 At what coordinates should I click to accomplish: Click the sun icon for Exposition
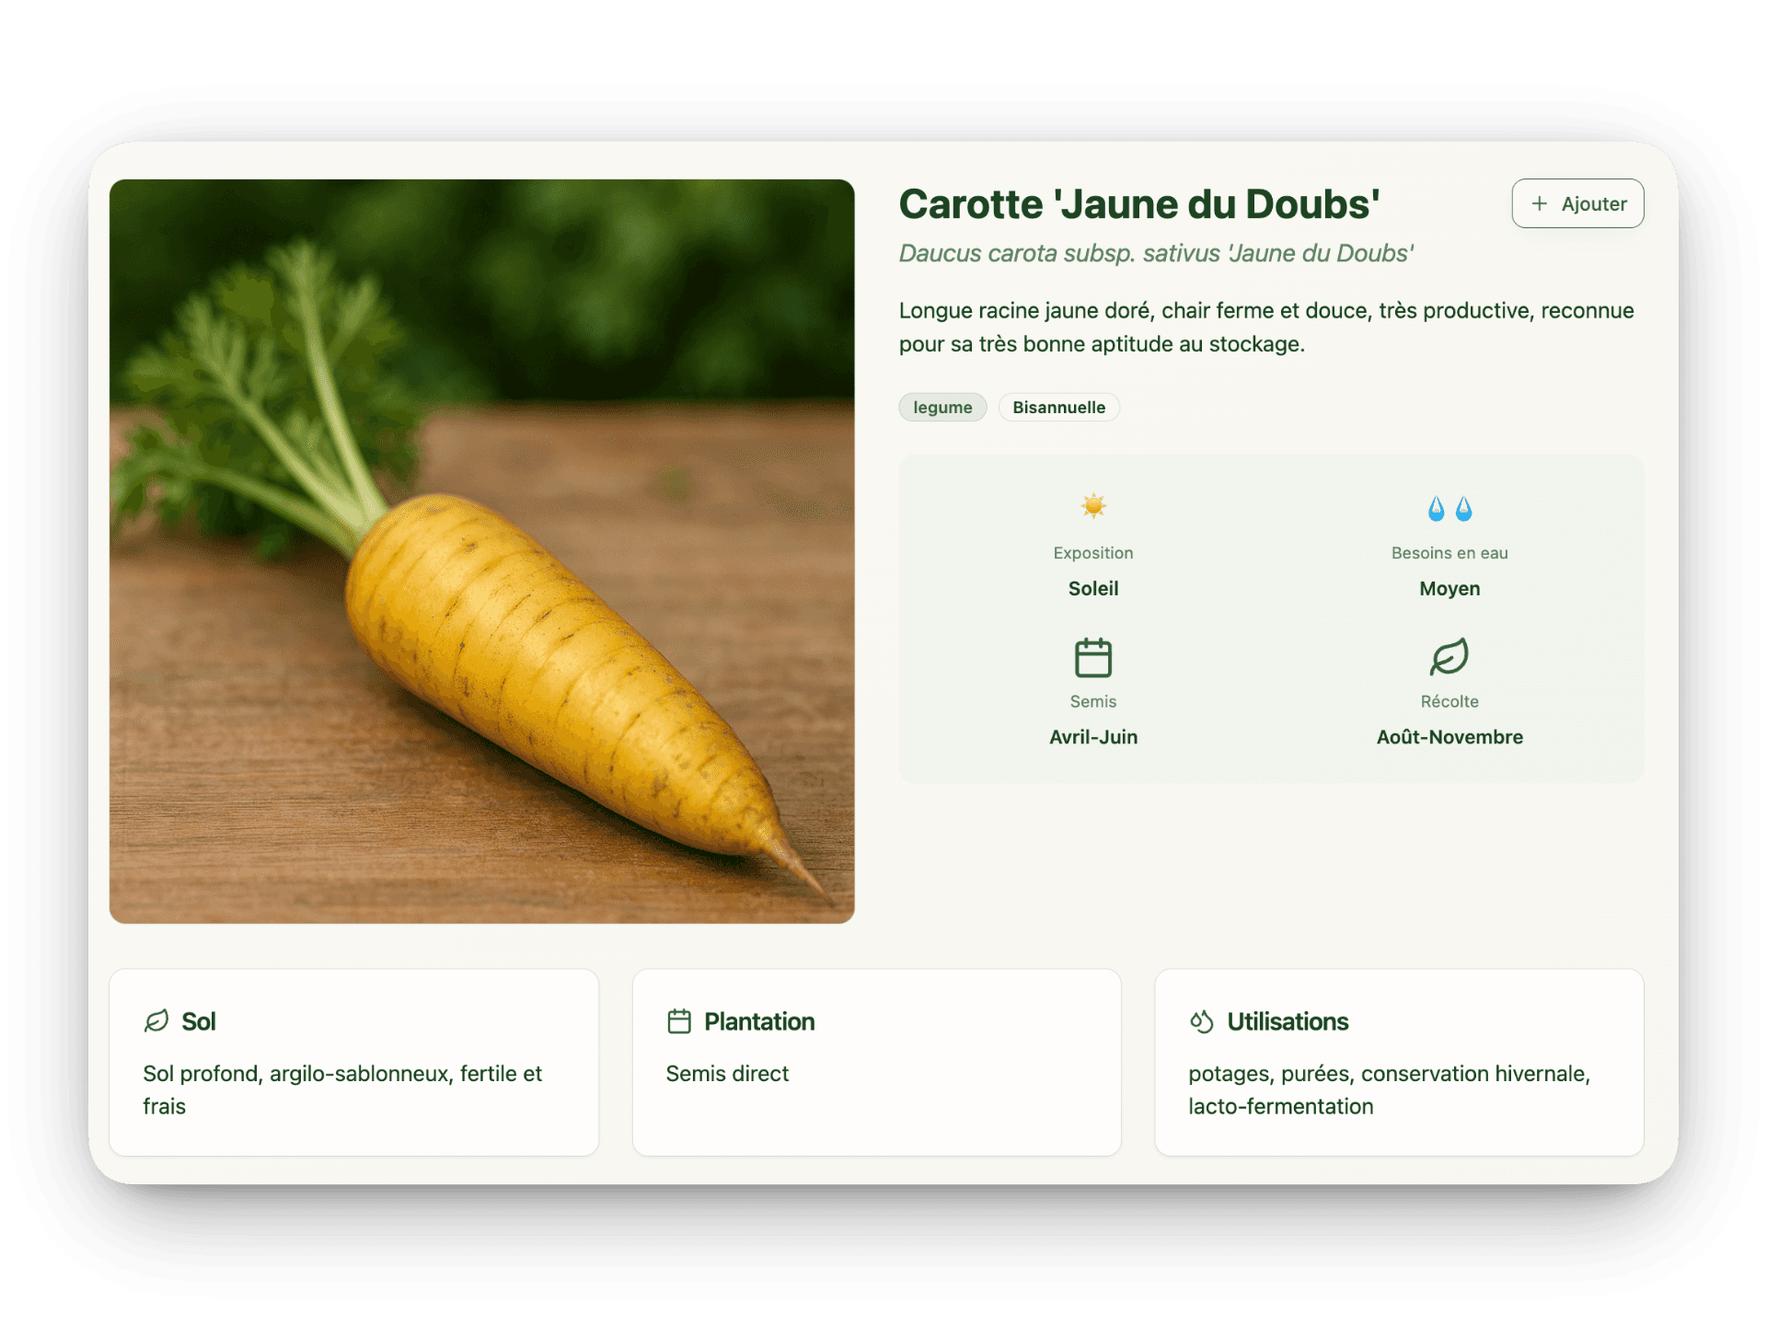[1092, 505]
